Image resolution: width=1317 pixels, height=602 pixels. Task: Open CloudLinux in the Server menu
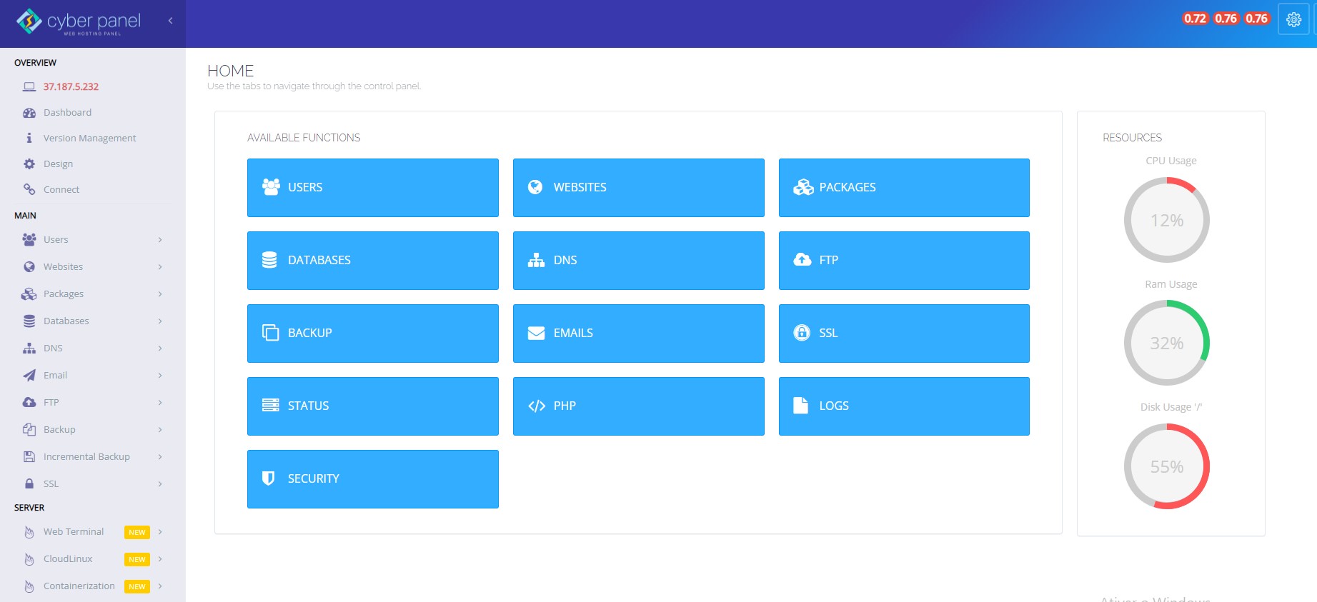pos(68,558)
